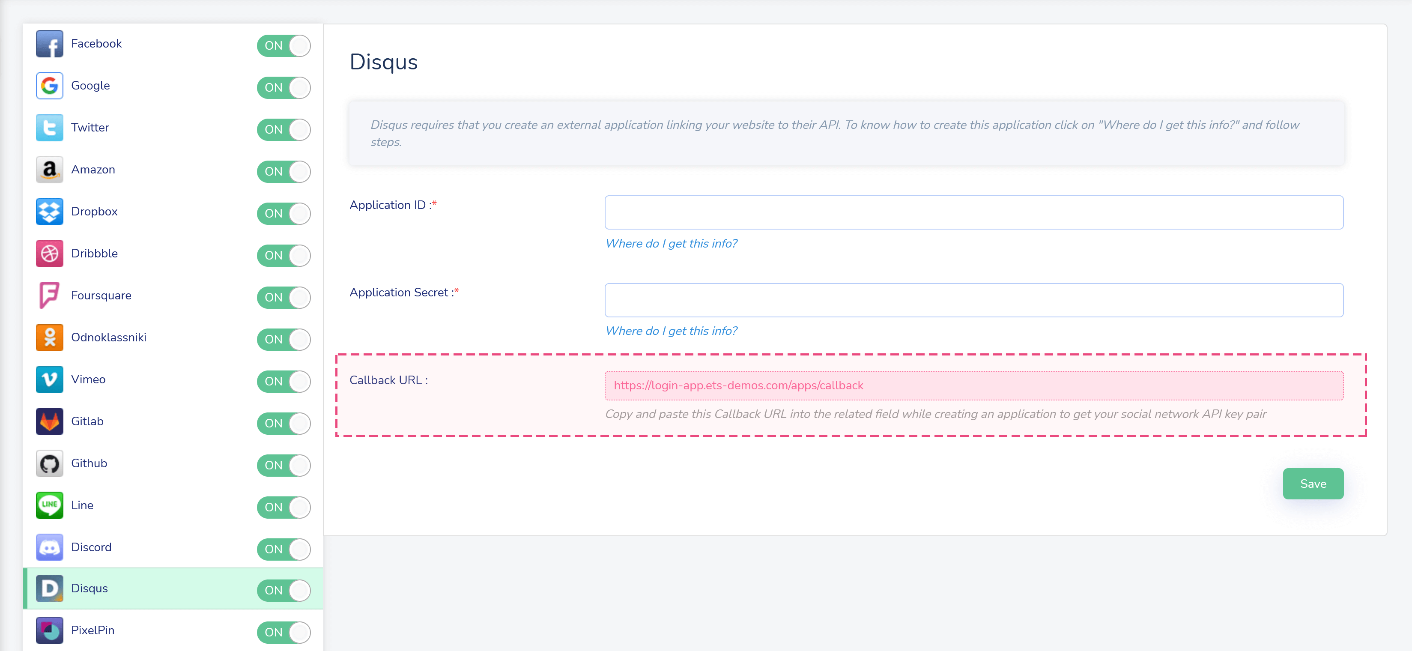Click the Disqus external application notice
The height and width of the screenshot is (651, 1412).
[846, 133]
